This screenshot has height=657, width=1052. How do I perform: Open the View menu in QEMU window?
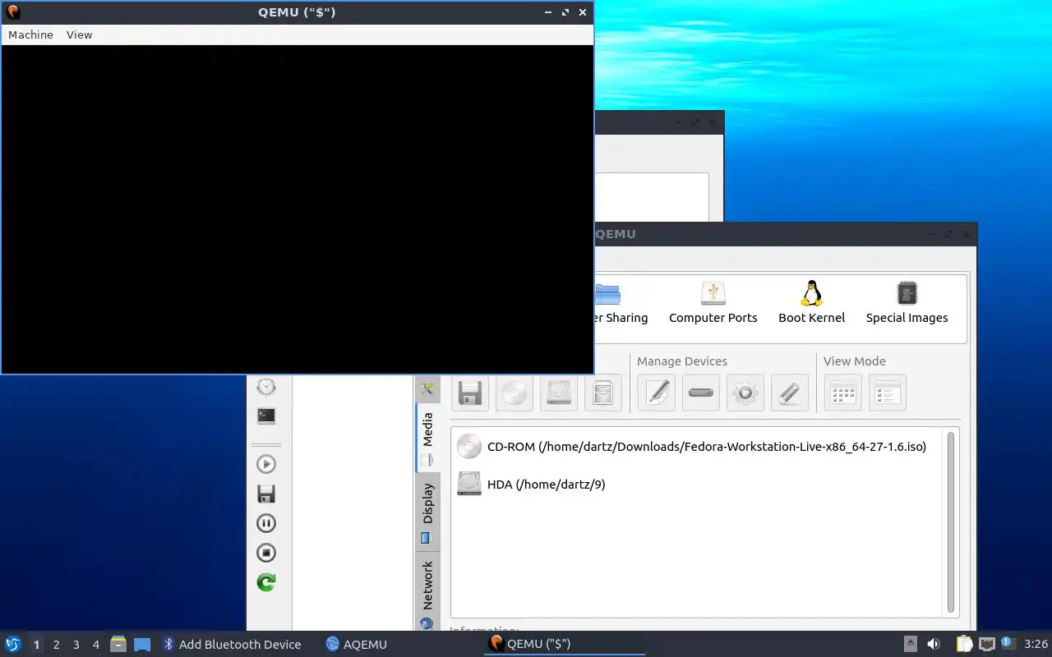click(x=79, y=34)
